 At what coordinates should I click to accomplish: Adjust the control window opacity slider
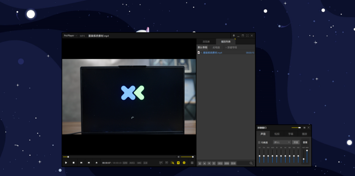pos(296,128)
